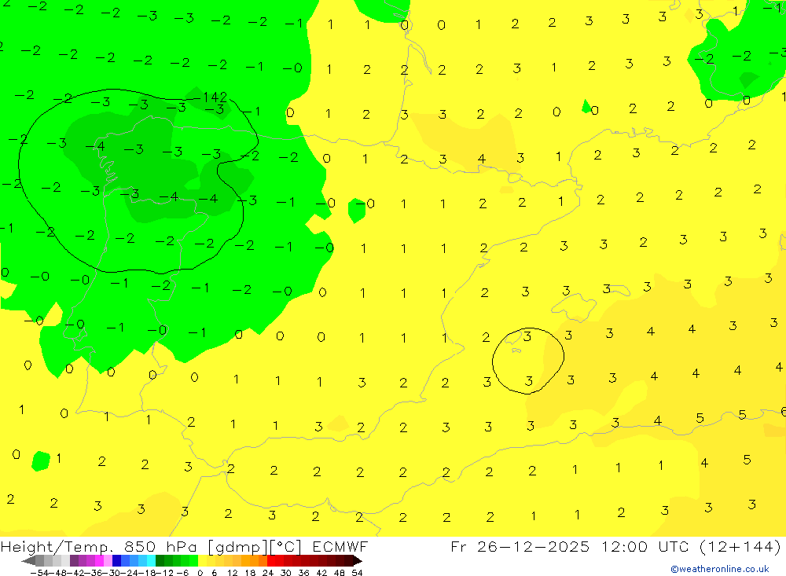Pick the dark purple legend swatch
786x576 pixels.
click(74, 561)
